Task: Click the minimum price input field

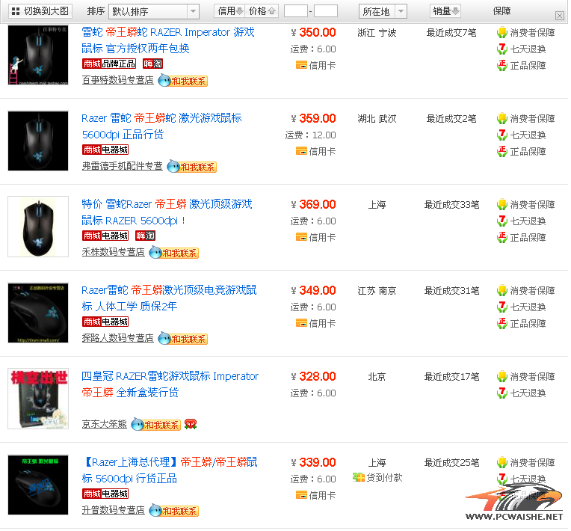Action: pos(296,11)
